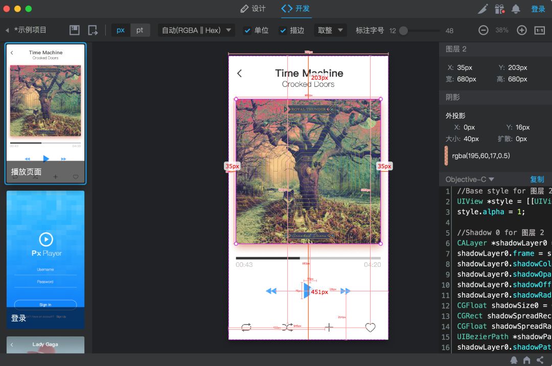
Task: Click the fast-forward icon in canvas player
Action: [x=346, y=291]
